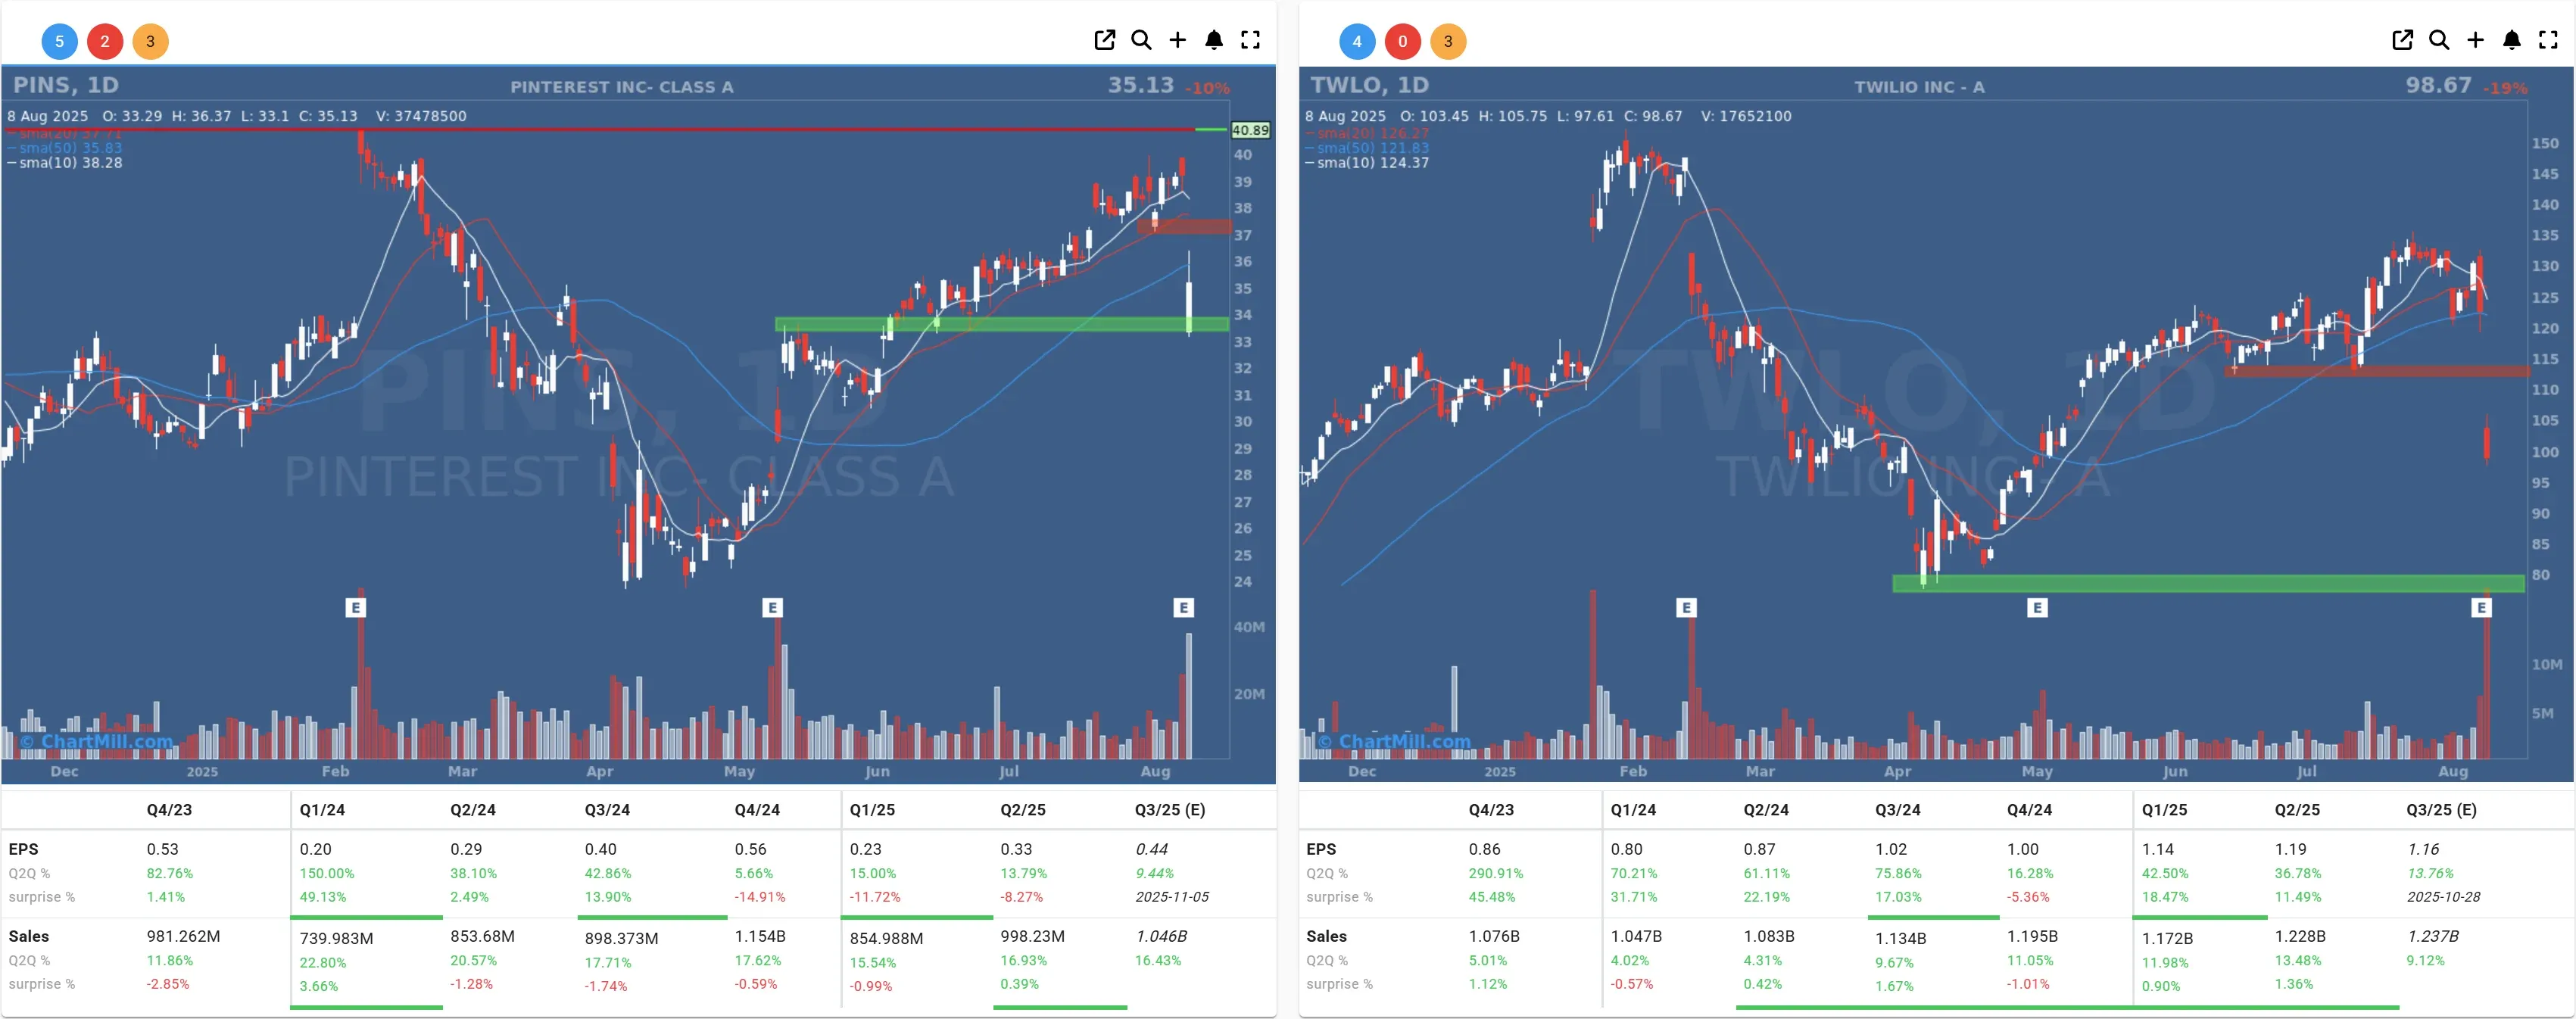2576x1019 pixels.
Task: Click the search icon on TWLO panel
Action: point(2439,40)
